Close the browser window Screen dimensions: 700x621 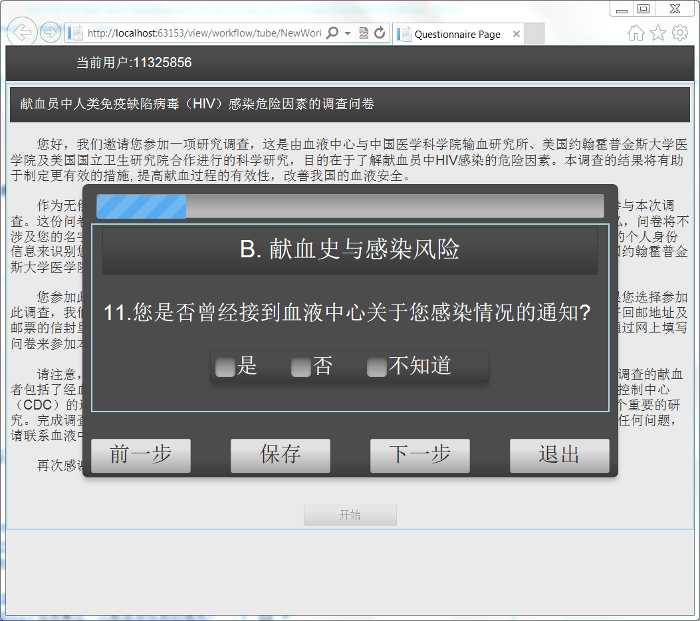[x=675, y=9]
